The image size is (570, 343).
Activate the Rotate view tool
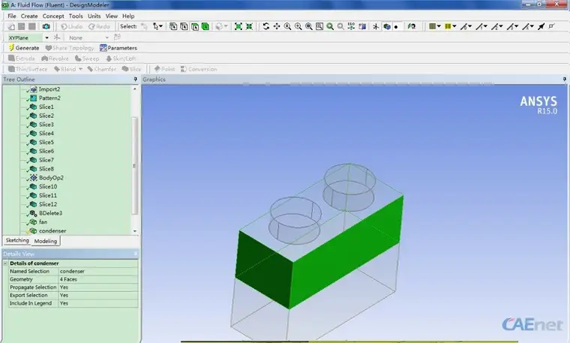pos(266,26)
